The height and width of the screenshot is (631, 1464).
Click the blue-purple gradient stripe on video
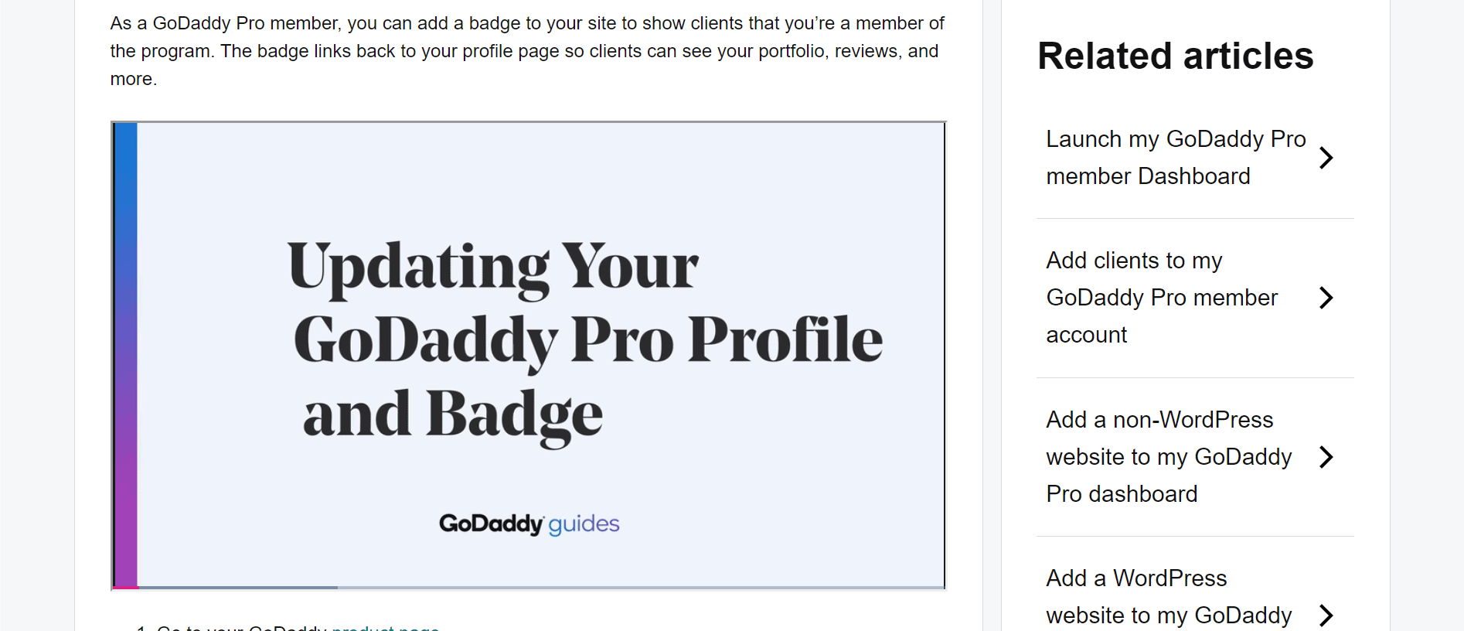(x=126, y=355)
